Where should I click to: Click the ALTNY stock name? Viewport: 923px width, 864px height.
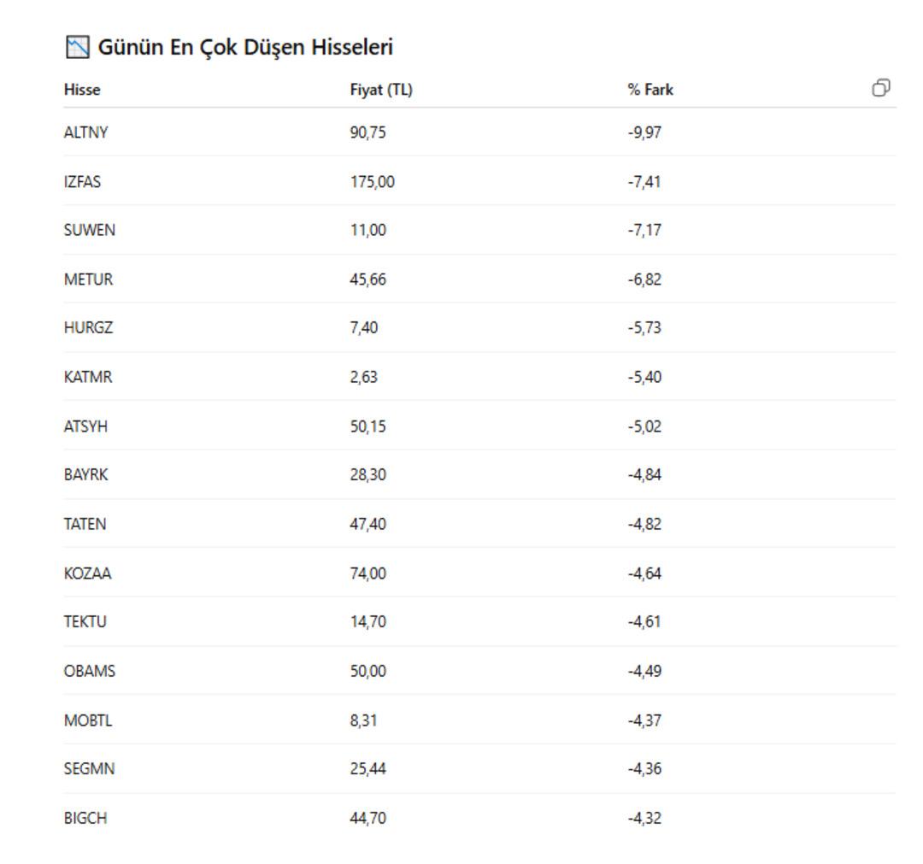click(x=85, y=132)
